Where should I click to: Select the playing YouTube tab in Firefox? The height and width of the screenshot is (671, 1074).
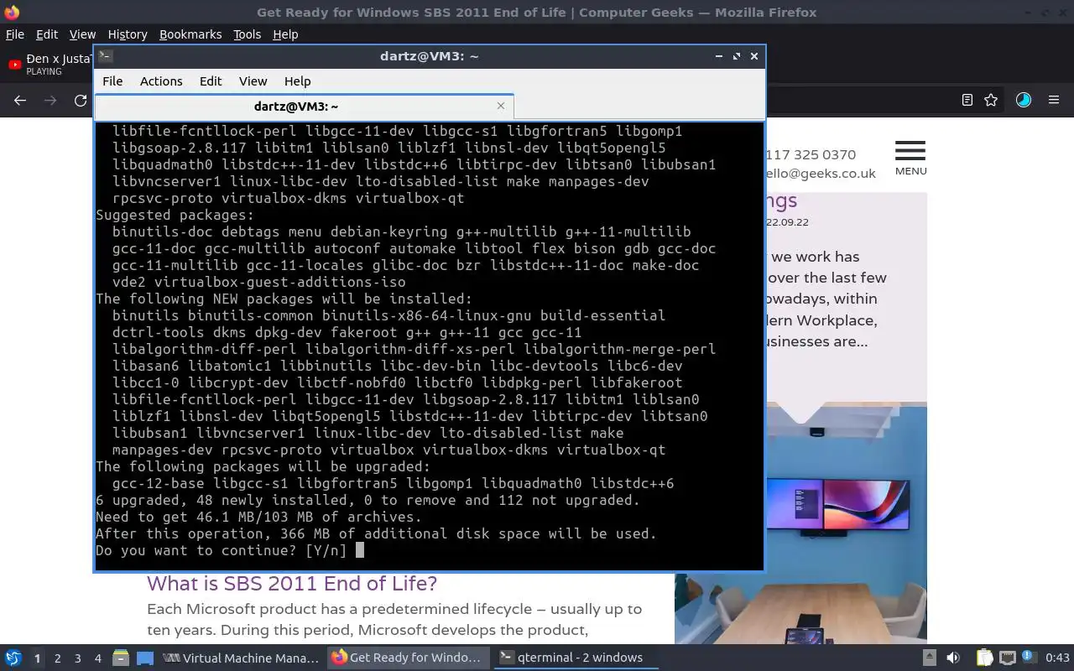click(49, 65)
